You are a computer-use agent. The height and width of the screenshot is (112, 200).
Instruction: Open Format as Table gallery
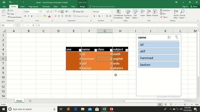point(128,14)
